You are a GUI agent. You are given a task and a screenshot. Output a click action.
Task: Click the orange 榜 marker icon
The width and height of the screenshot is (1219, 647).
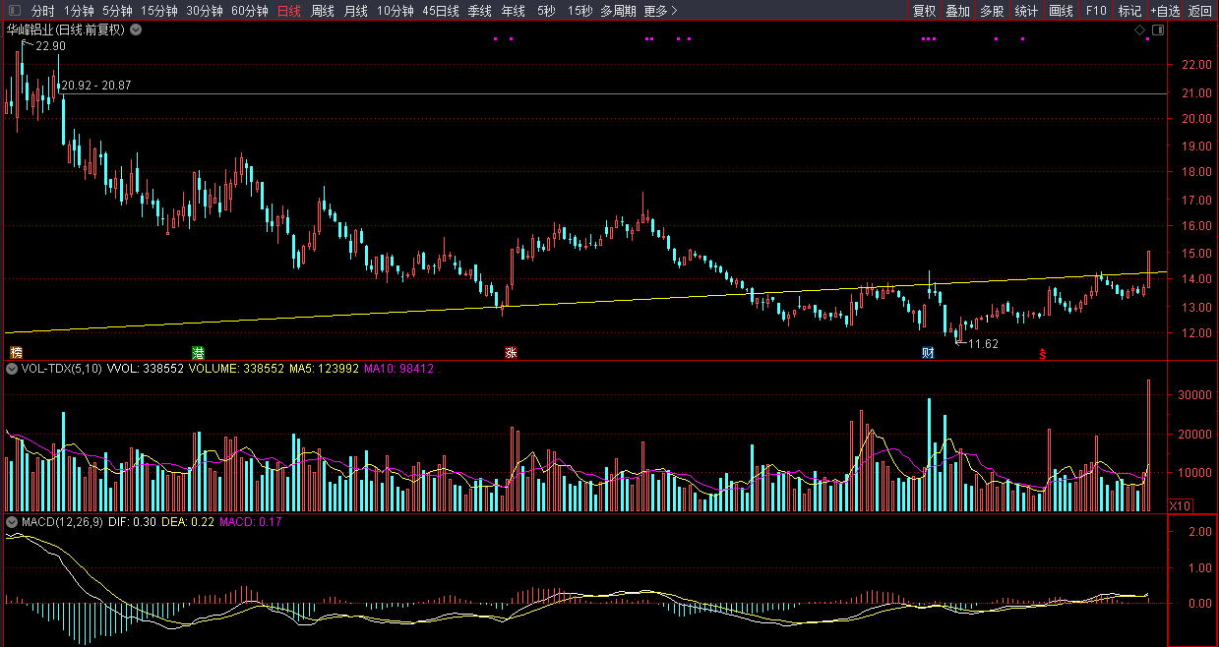[16, 352]
